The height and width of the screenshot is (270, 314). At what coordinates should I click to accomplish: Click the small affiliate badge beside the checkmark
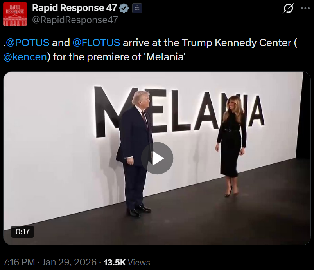137,8
